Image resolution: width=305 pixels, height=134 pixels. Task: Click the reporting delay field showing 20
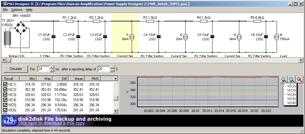pyautogui.click(x=104, y=69)
